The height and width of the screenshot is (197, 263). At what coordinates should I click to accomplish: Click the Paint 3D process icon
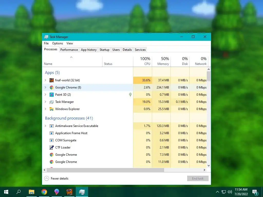pyautogui.click(x=51, y=95)
